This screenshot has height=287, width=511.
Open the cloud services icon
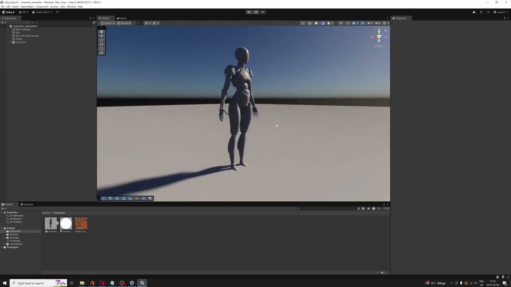pyautogui.click(x=474, y=12)
